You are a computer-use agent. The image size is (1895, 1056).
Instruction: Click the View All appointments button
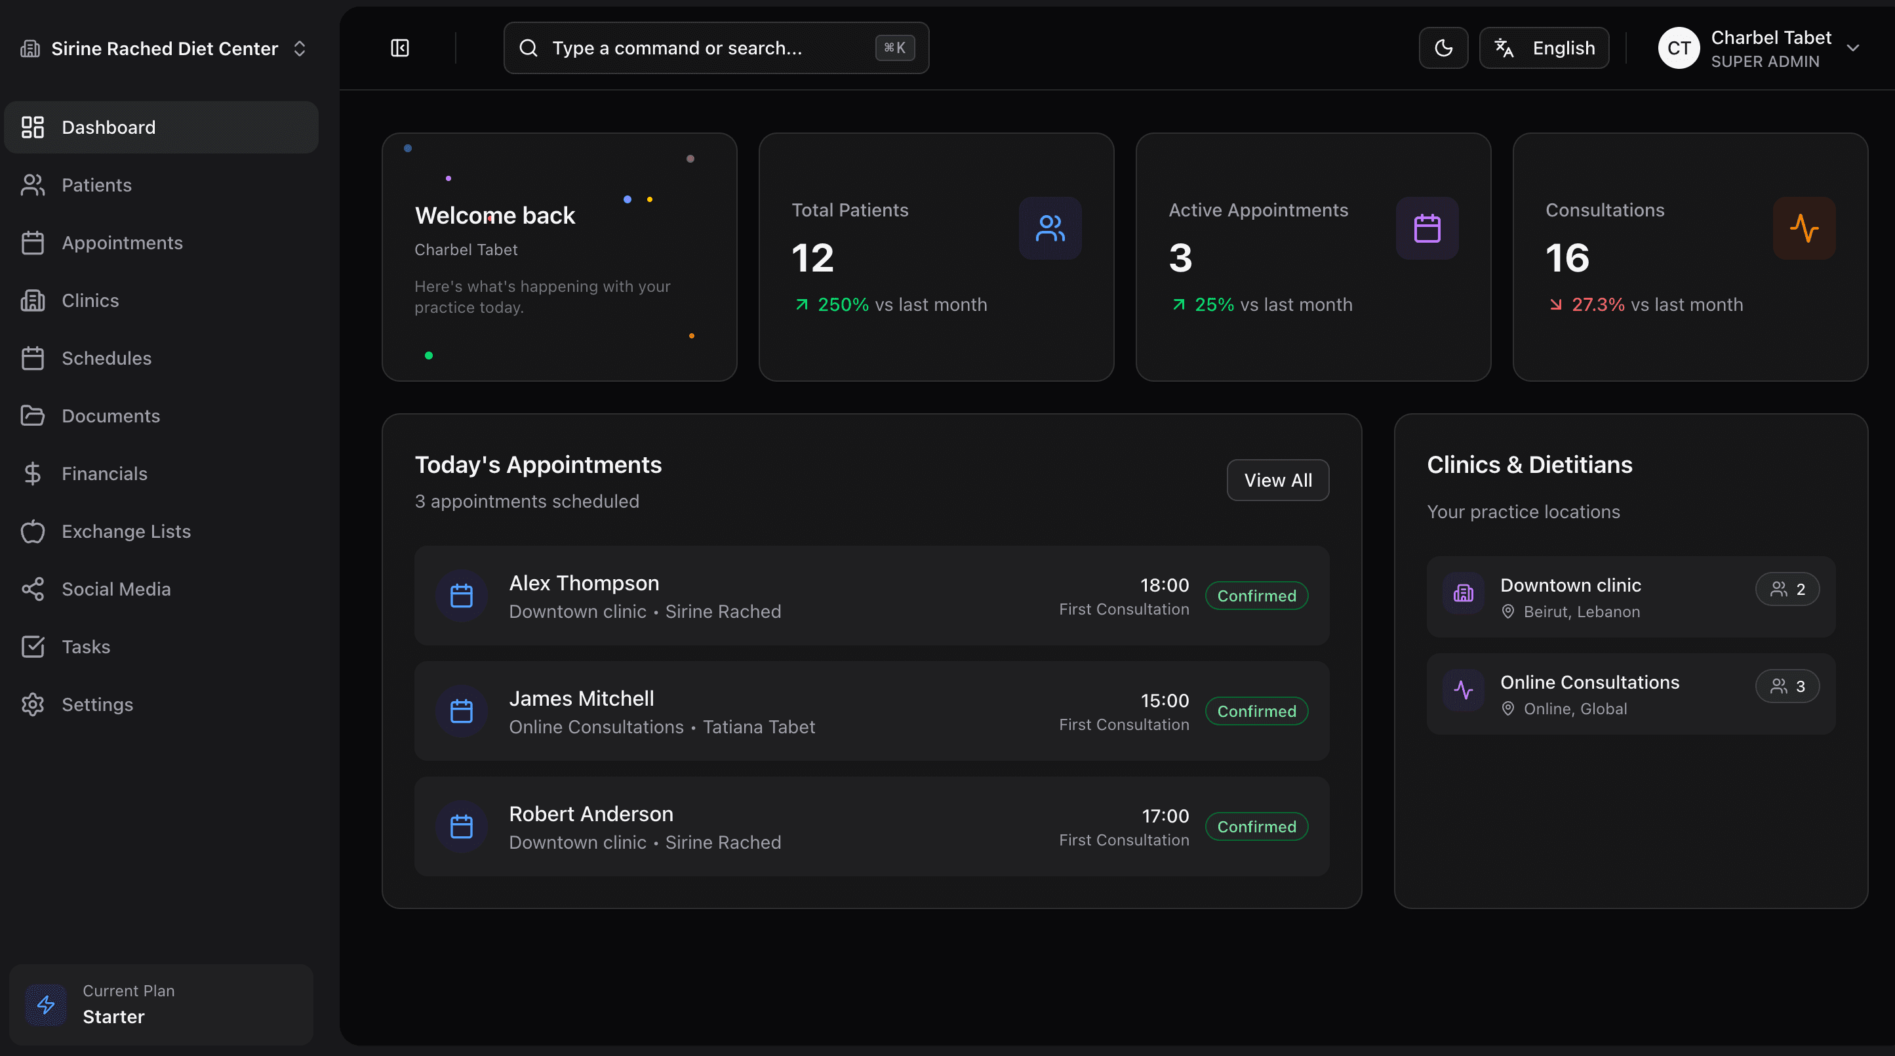1277,480
